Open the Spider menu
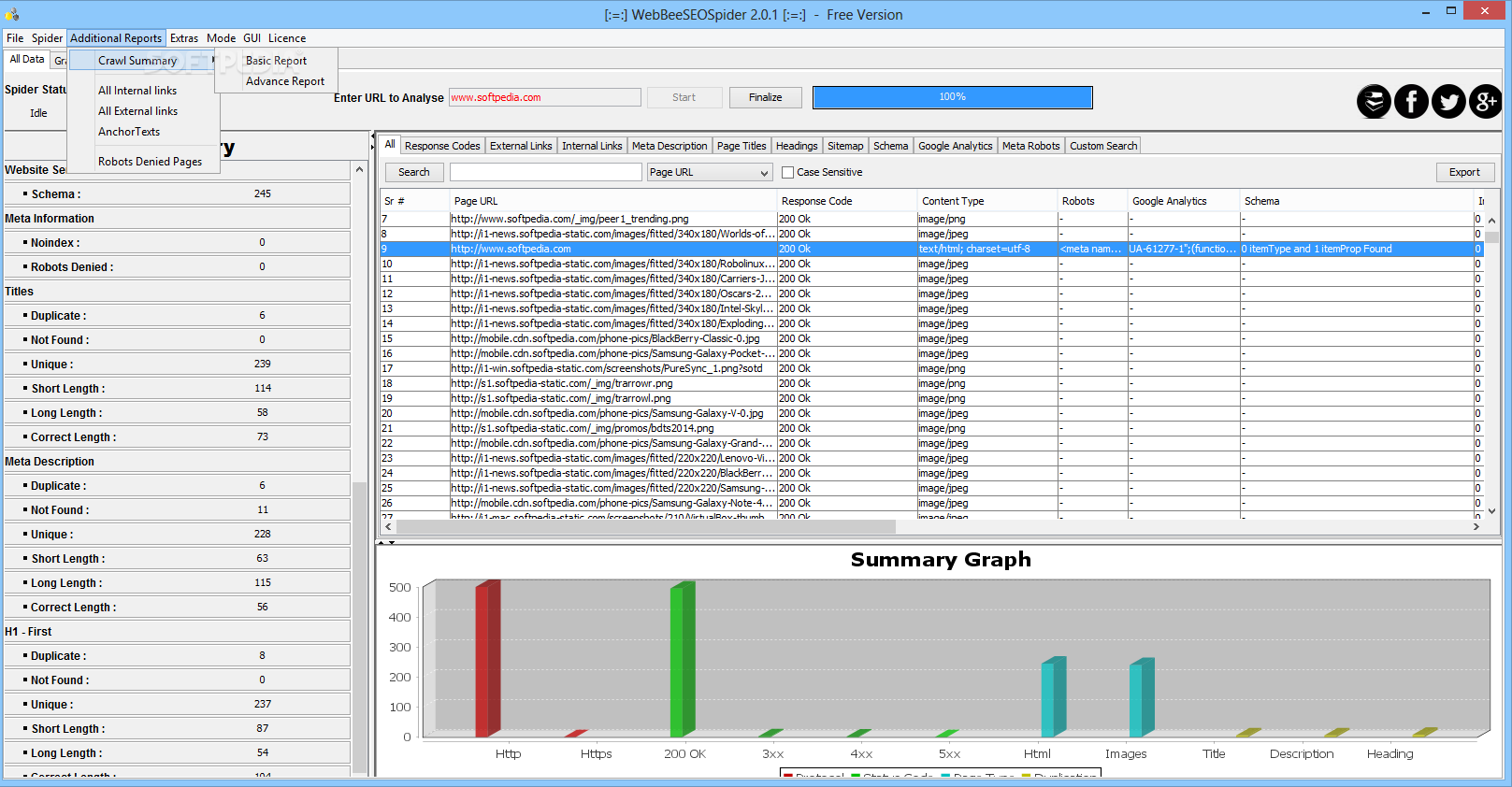 (x=47, y=38)
